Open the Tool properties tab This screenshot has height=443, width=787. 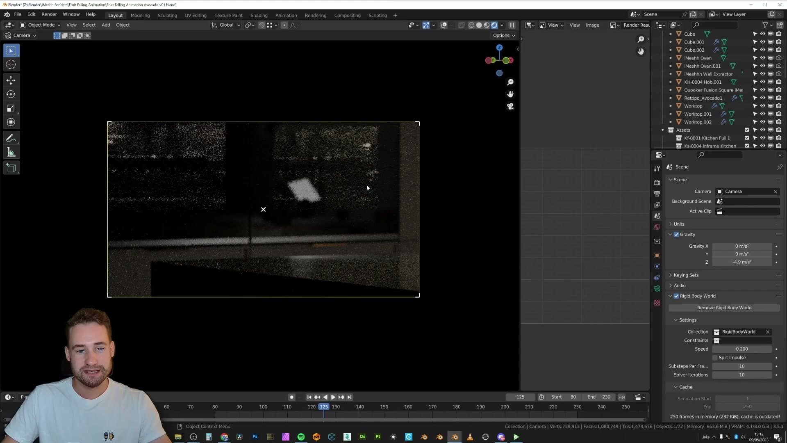(x=657, y=169)
